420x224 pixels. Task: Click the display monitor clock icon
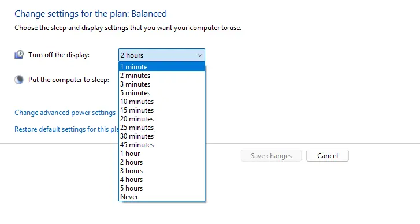point(19,55)
